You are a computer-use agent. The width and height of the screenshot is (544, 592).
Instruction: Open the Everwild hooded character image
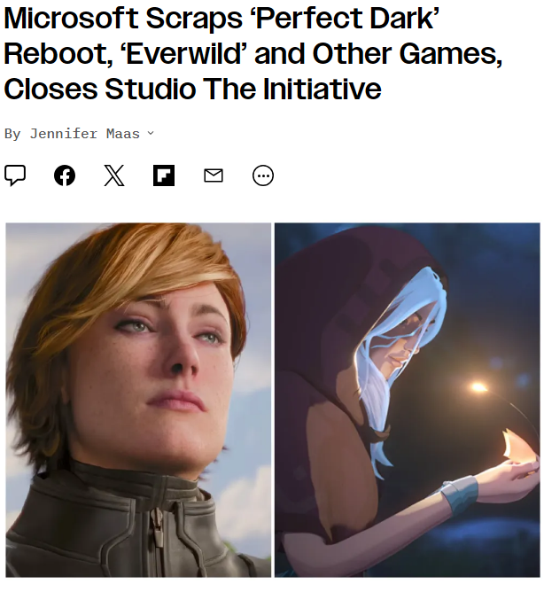coord(407,400)
